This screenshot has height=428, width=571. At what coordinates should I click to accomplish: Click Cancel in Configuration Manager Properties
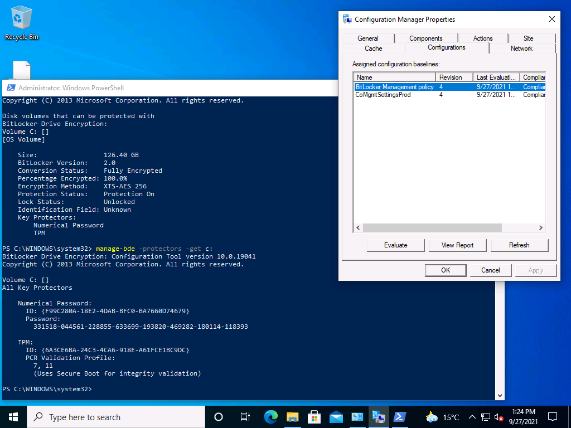click(x=491, y=270)
